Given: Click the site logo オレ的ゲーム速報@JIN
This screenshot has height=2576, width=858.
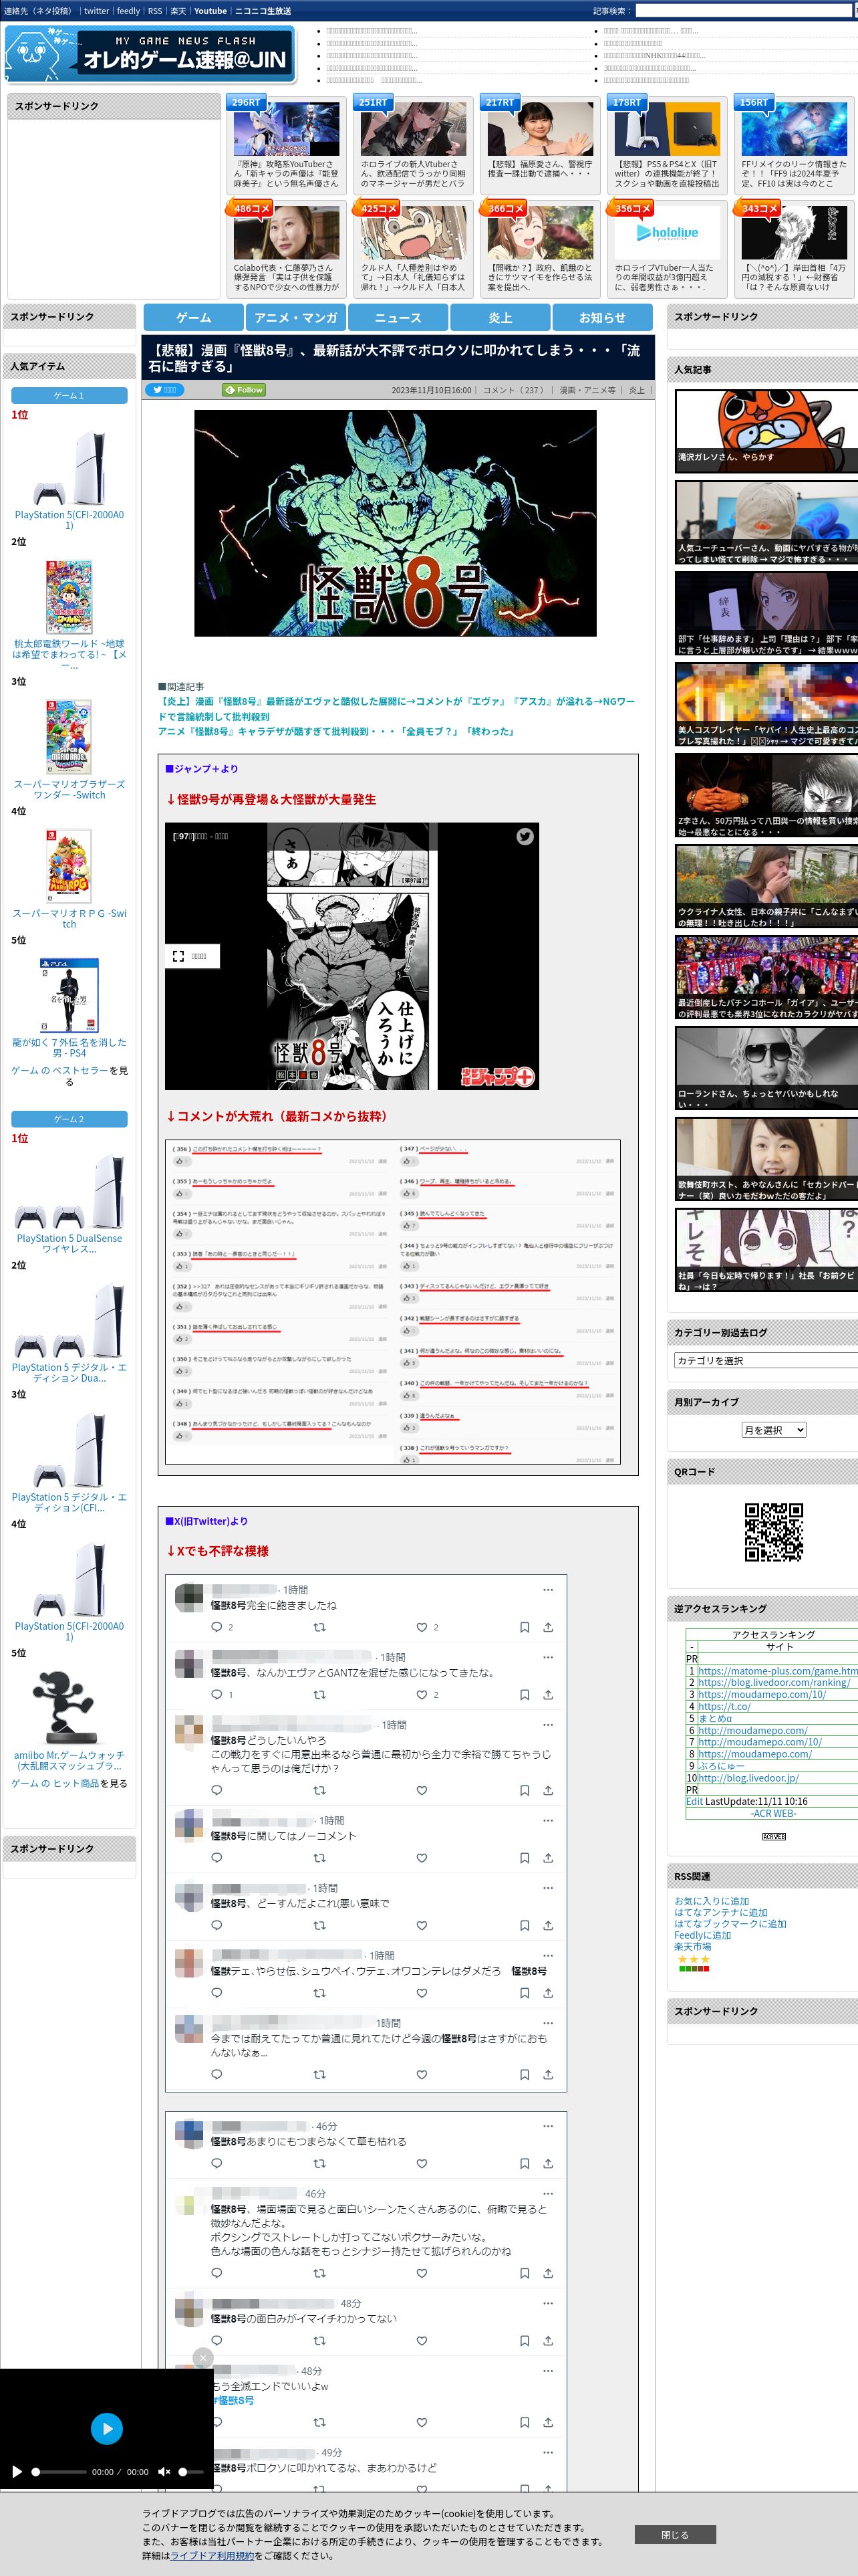Looking at the screenshot, I should 150,54.
